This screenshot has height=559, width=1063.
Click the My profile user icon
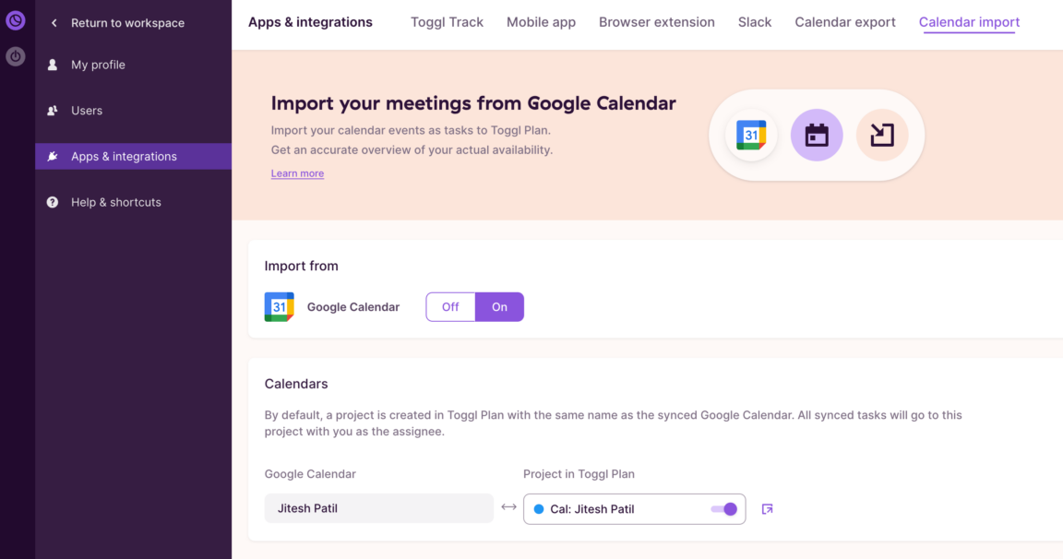53,65
